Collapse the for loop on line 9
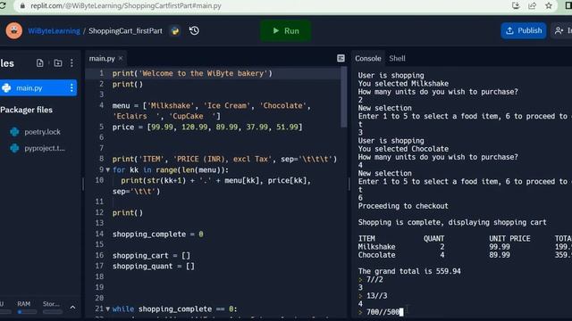 [107, 170]
